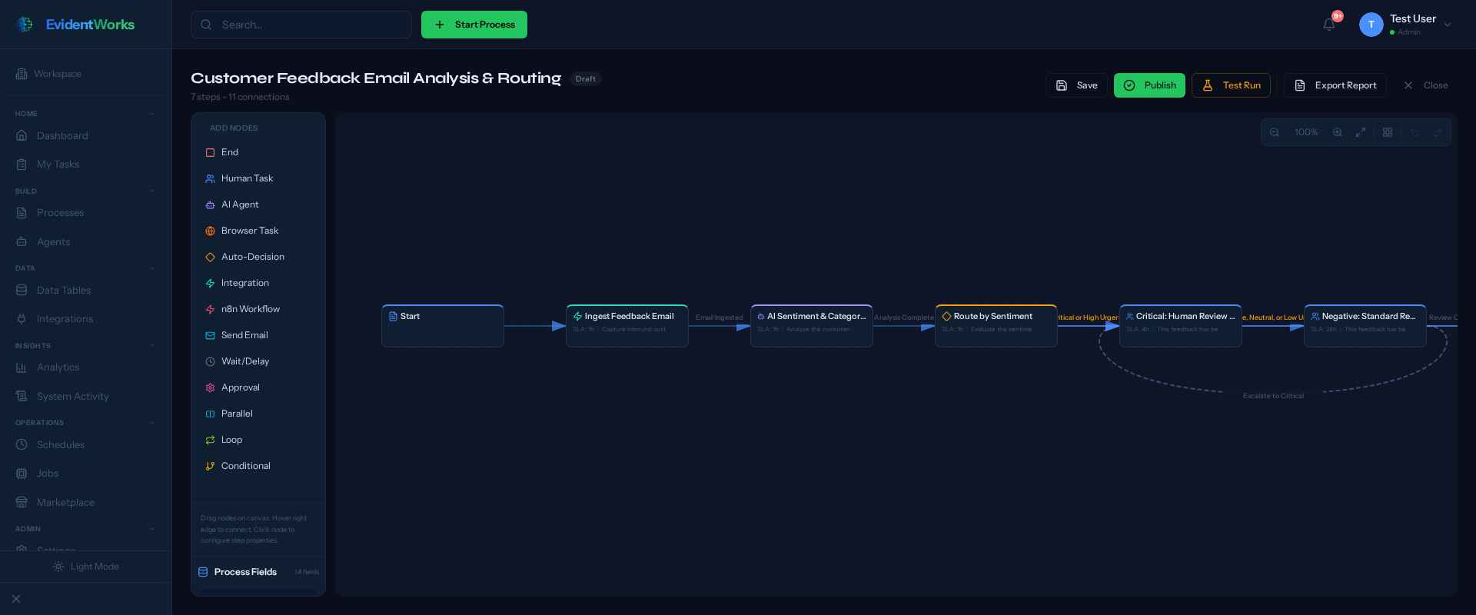The height and width of the screenshot is (615, 1476).
Task: Select the Start node on canvas
Action: (x=443, y=326)
